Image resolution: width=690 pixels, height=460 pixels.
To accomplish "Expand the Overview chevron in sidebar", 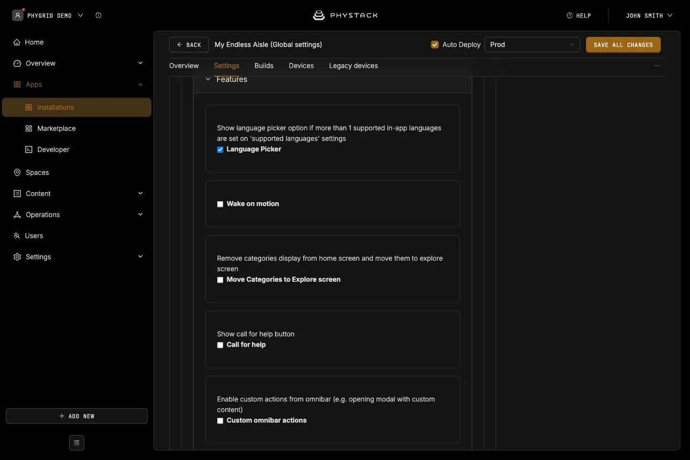I will click(140, 63).
